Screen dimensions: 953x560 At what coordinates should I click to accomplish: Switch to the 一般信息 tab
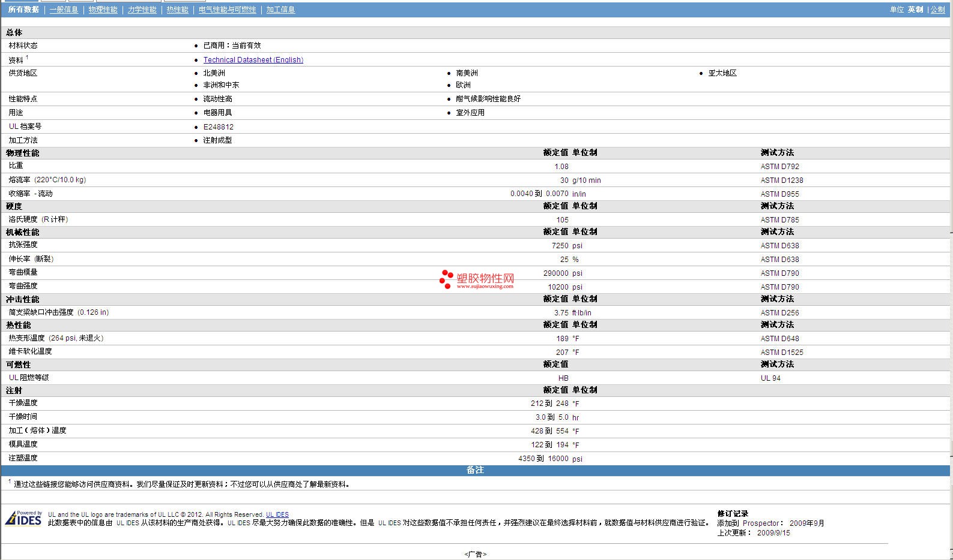64,10
